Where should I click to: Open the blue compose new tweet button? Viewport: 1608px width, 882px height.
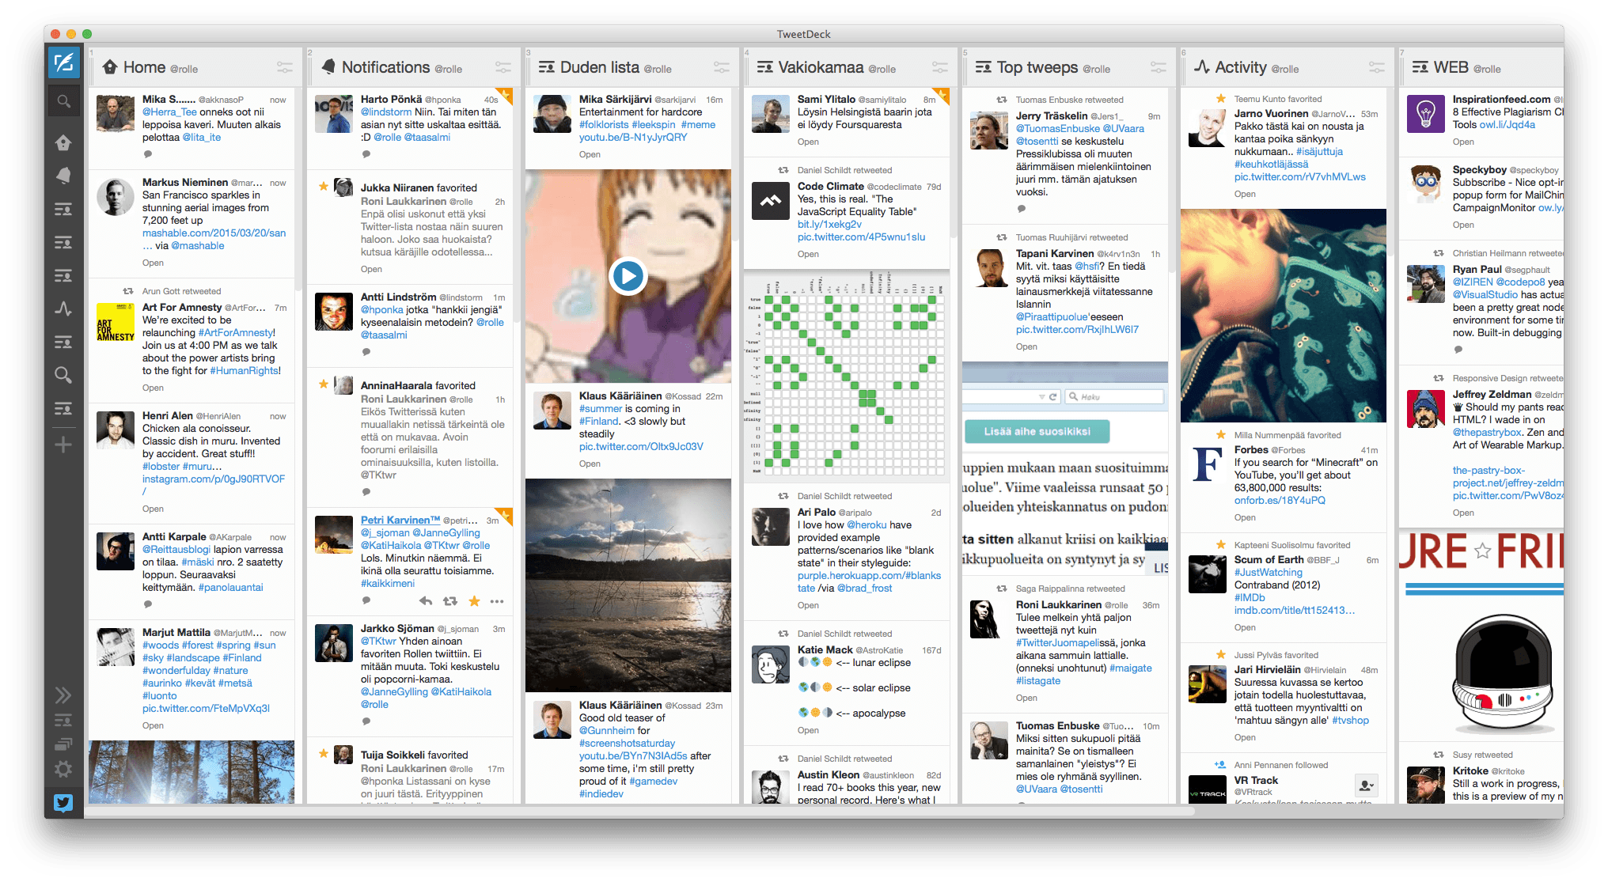[x=64, y=62]
